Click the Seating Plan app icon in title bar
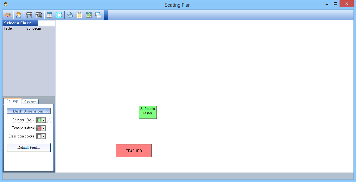This screenshot has height=182, width=356. (6, 5)
